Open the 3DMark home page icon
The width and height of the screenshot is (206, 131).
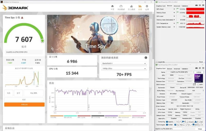point(112,7)
